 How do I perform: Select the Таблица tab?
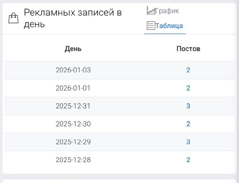169,26
